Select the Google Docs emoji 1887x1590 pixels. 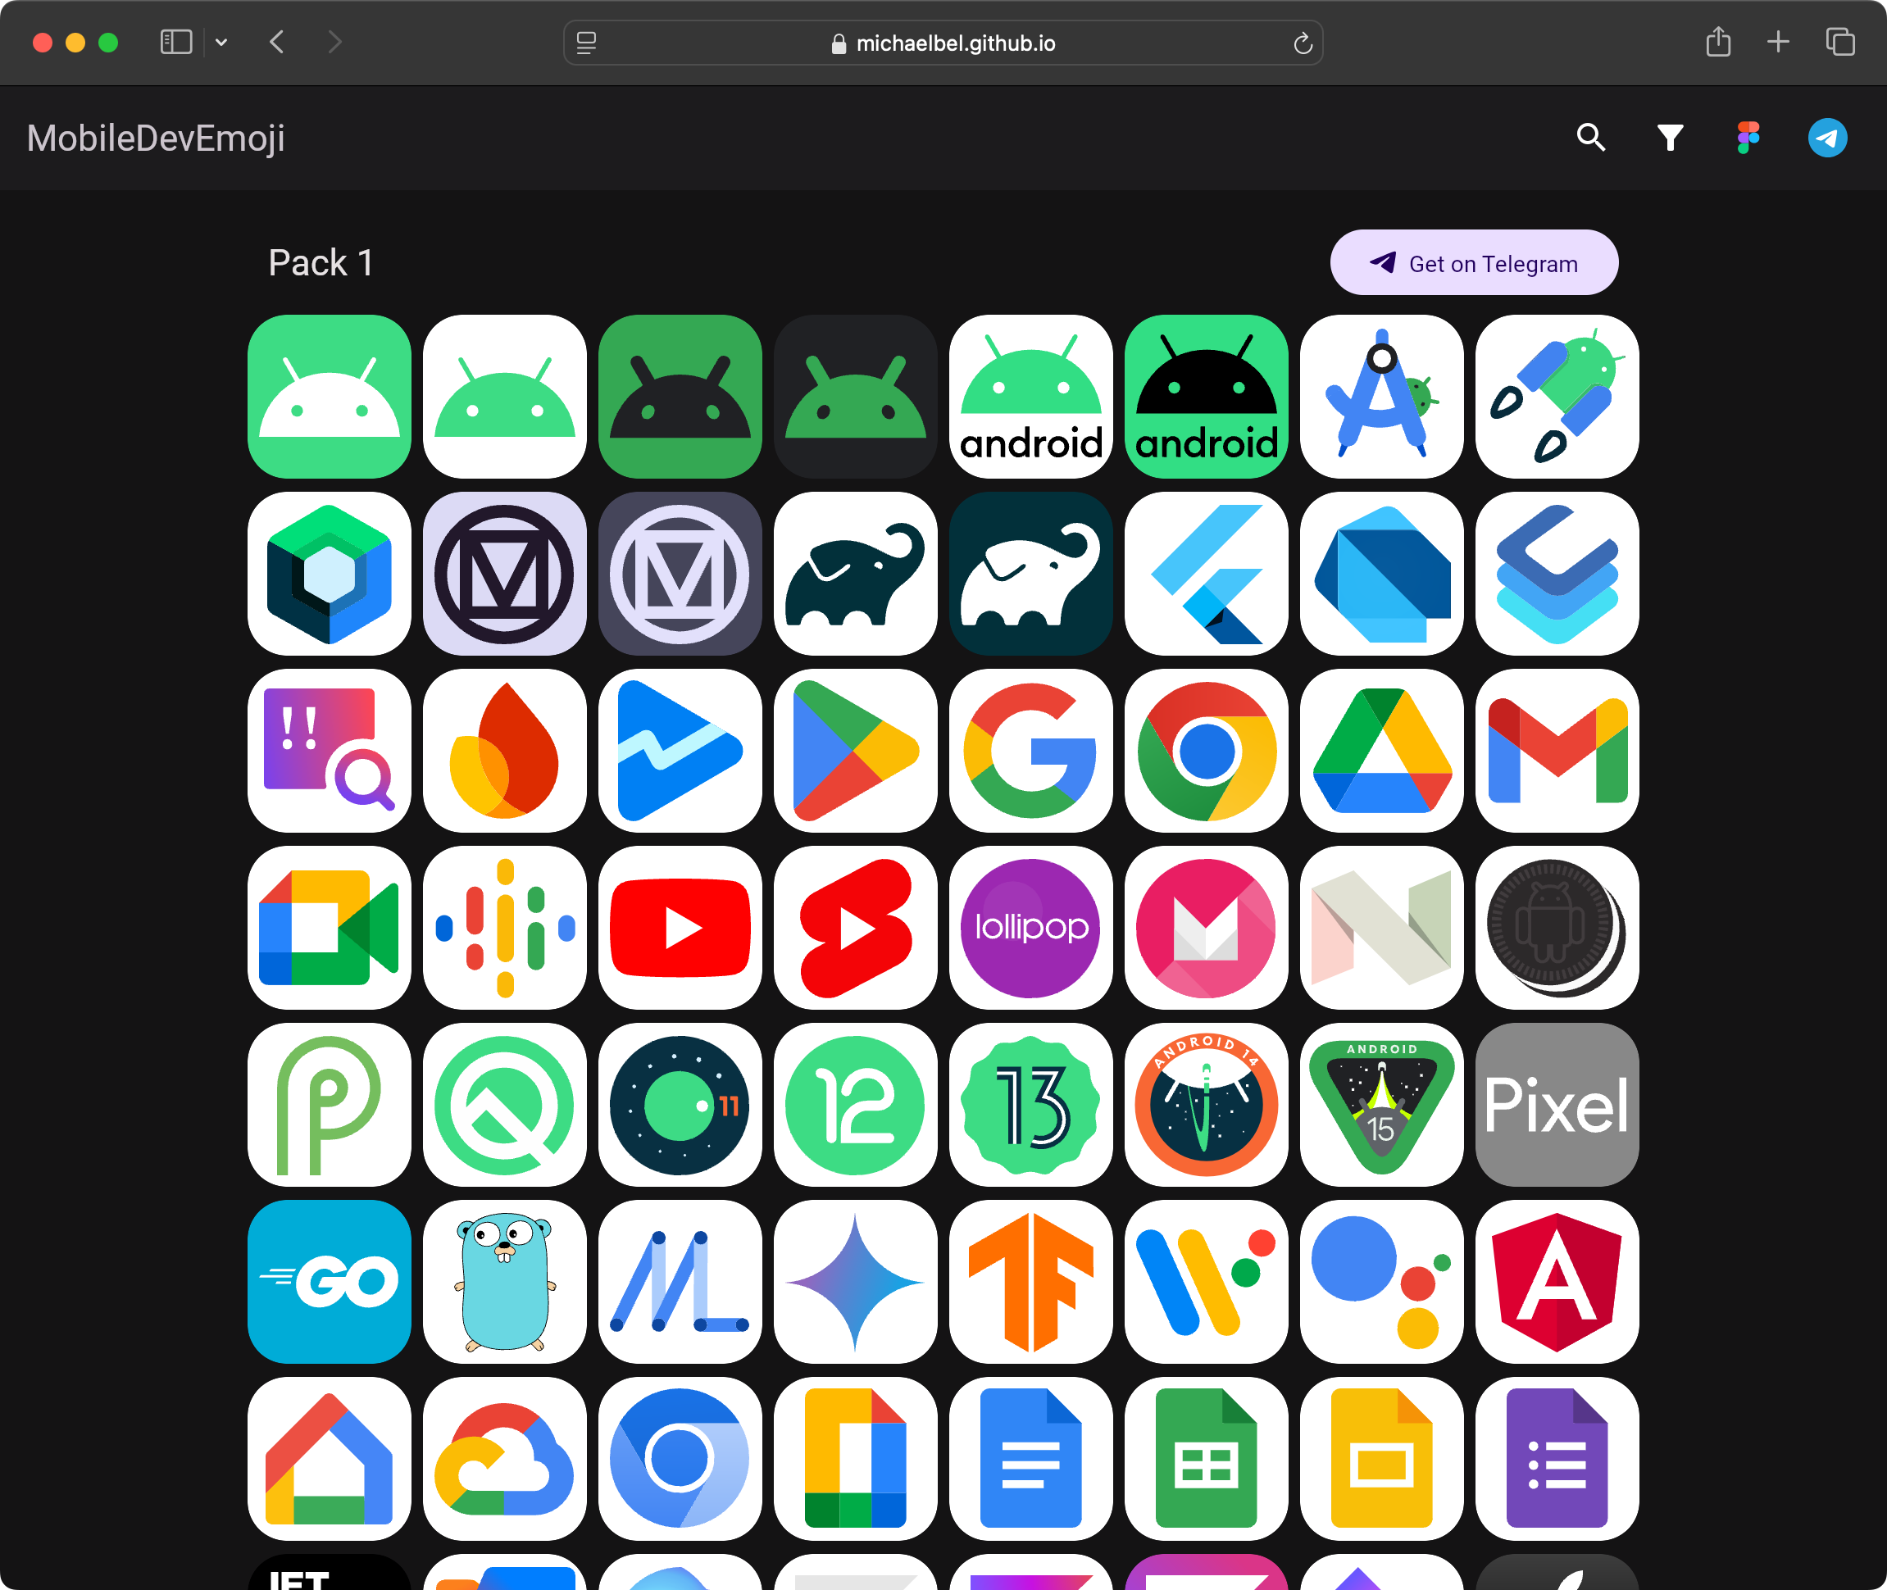[1031, 1458]
